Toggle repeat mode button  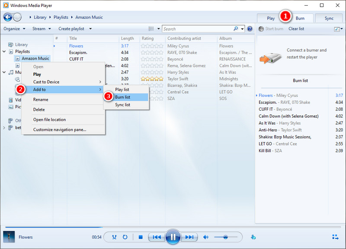coord(125,237)
